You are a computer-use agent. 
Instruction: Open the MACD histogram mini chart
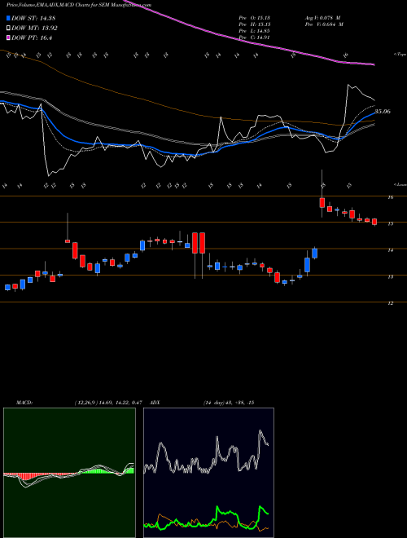(x=69, y=473)
